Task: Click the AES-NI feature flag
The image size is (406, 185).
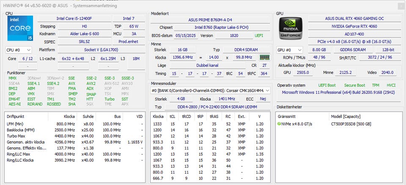Action: [14, 104]
